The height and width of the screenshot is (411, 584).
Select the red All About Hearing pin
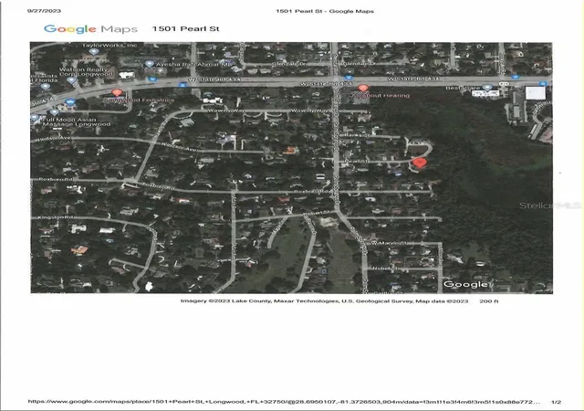pyautogui.click(x=363, y=88)
